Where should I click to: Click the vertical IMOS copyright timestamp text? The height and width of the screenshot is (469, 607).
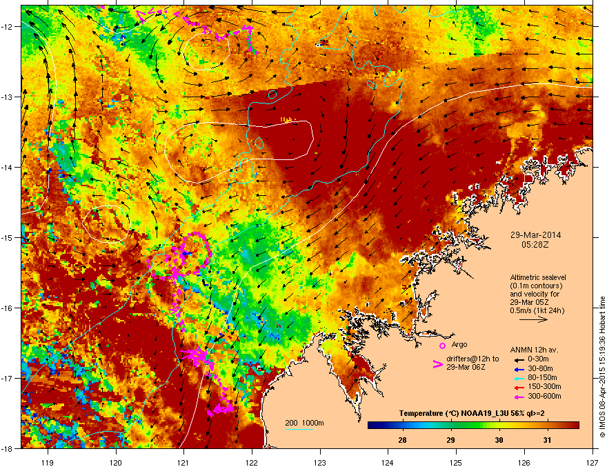[x=602, y=367]
